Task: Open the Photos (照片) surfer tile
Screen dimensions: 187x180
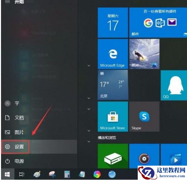Action: pyautogui.click(x=144, y=54)
